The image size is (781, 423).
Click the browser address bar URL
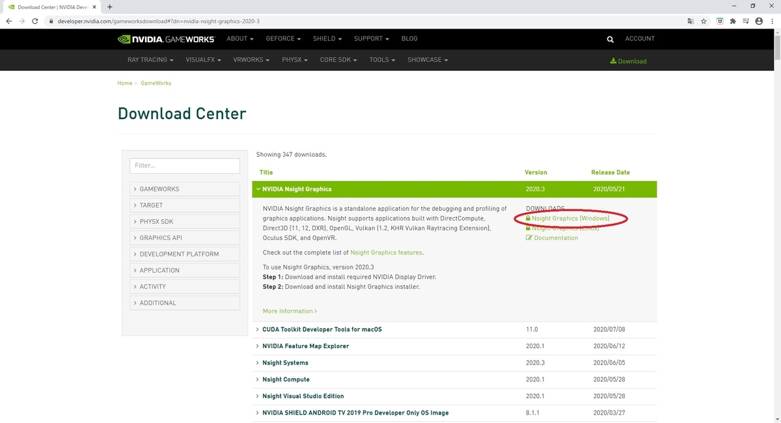point(158,21)
